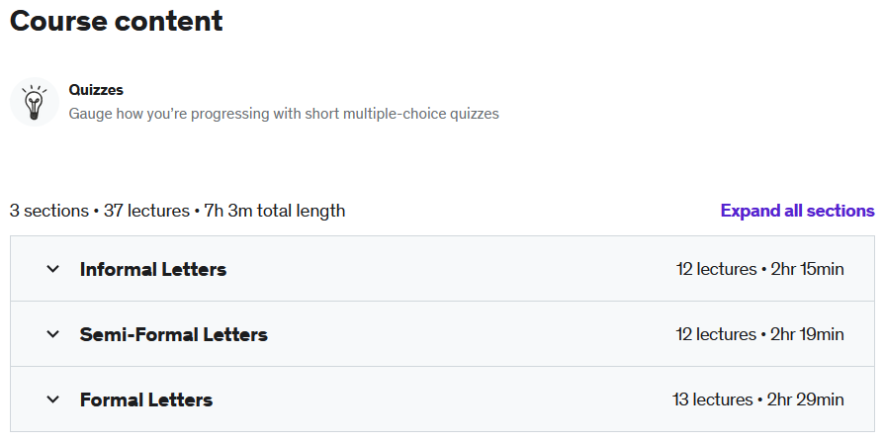
Task: Click the lightbulb Quizzes icon
Action: click(35, 102)
